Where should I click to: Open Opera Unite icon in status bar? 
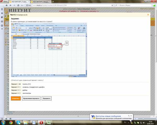pyautogui.click(x=10, y=119)
